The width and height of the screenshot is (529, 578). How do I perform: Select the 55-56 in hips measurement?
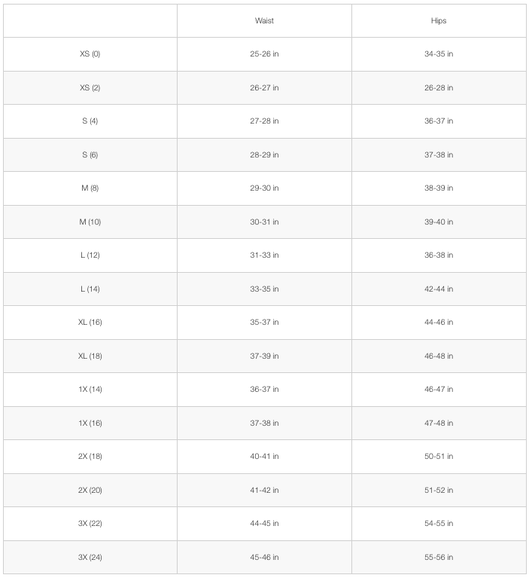tap(439, 558)
